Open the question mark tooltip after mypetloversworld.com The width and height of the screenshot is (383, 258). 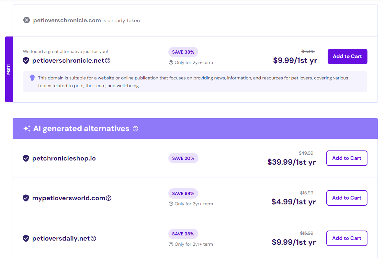click(109, 198)
